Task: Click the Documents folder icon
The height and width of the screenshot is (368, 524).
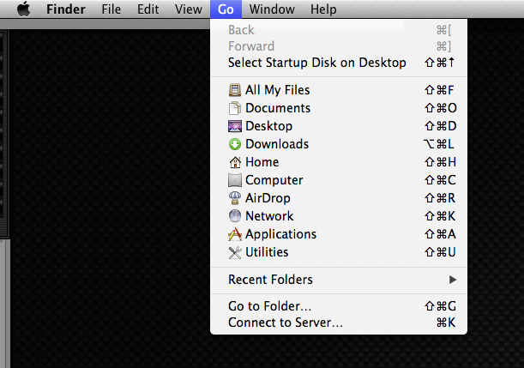Action: pos(235,108)
